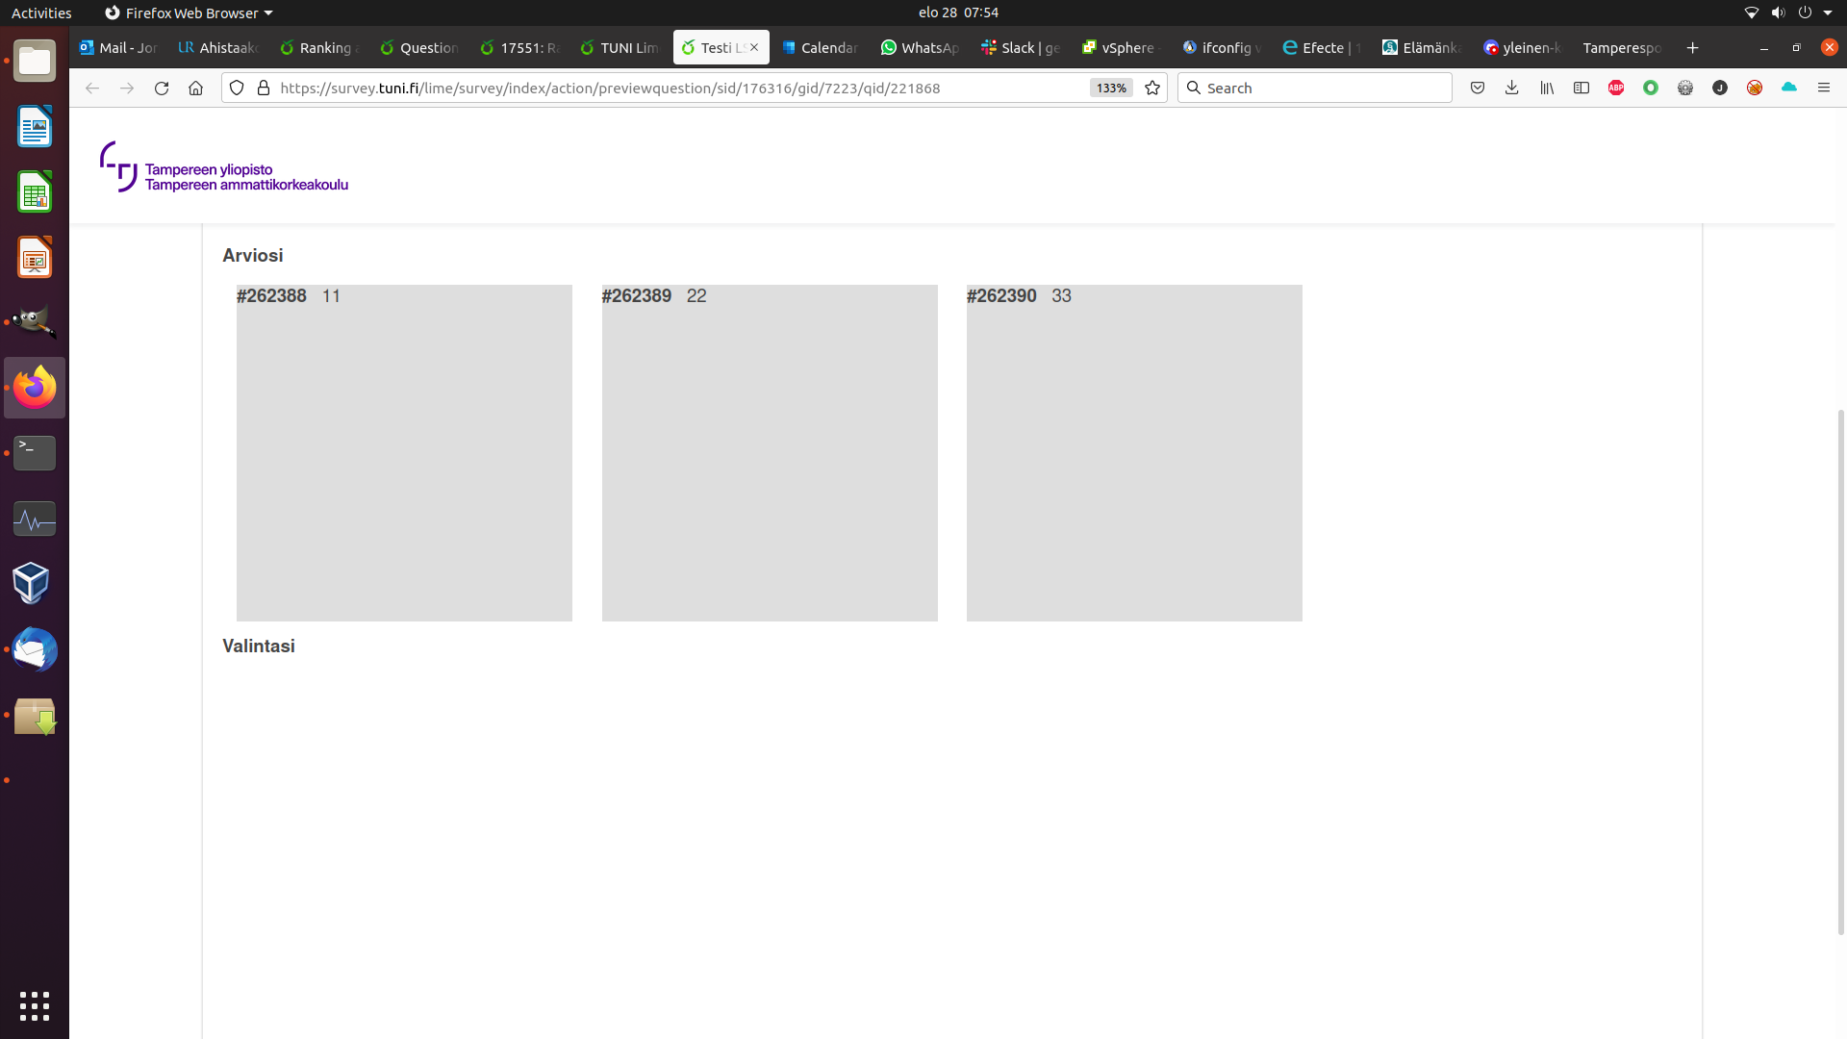
Task: Click the Adblock Plus extension icon
Action: [x=1616, y=88]
